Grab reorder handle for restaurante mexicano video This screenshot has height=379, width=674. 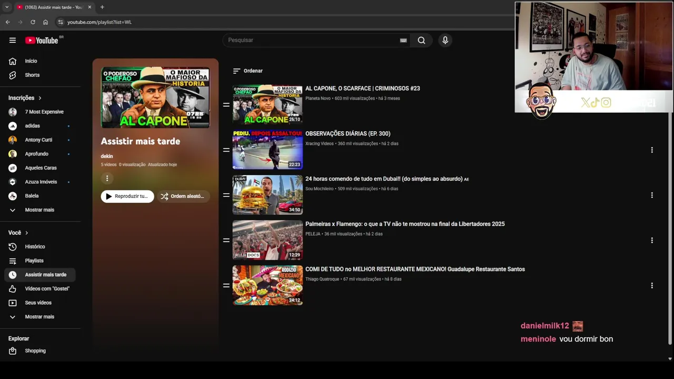pyautogui.click(x=226, y=285)
